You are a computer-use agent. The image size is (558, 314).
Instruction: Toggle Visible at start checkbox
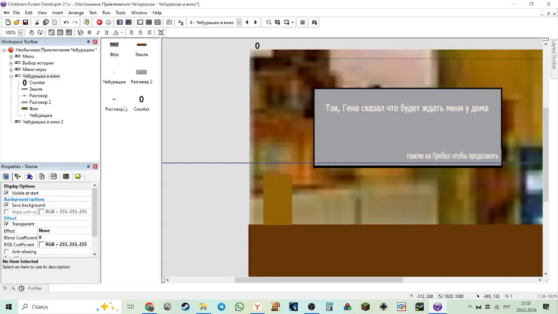6,193
